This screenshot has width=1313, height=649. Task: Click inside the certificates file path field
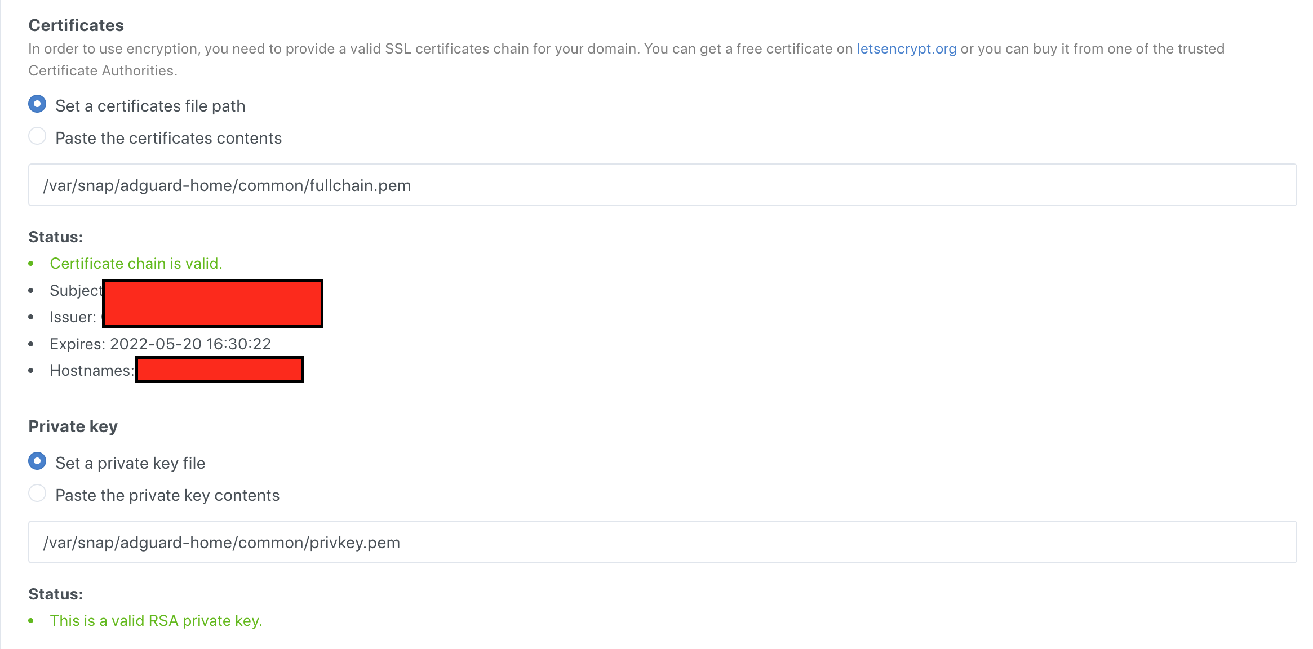pyautogui.click(x=620, y=184)
